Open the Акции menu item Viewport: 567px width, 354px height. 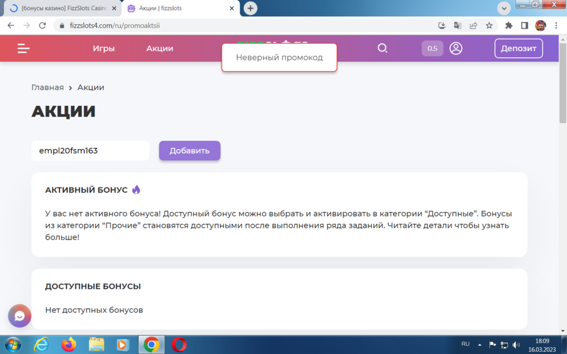point(160,49)
